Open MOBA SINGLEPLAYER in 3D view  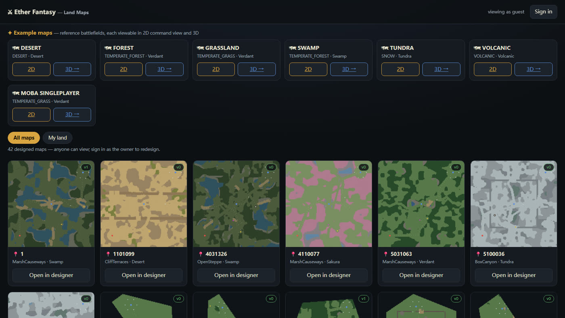pyautogui.click(x=72, y=114)
